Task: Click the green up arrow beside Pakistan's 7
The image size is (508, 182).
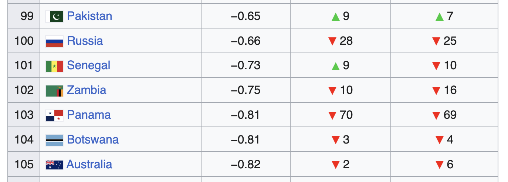Action: [439, 16]
